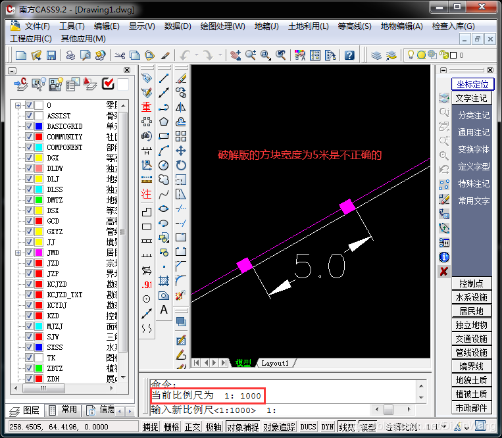The image size is (502, 438).
Task: Click the Print icon in toolbar
Action: click(x=70, y=55)
